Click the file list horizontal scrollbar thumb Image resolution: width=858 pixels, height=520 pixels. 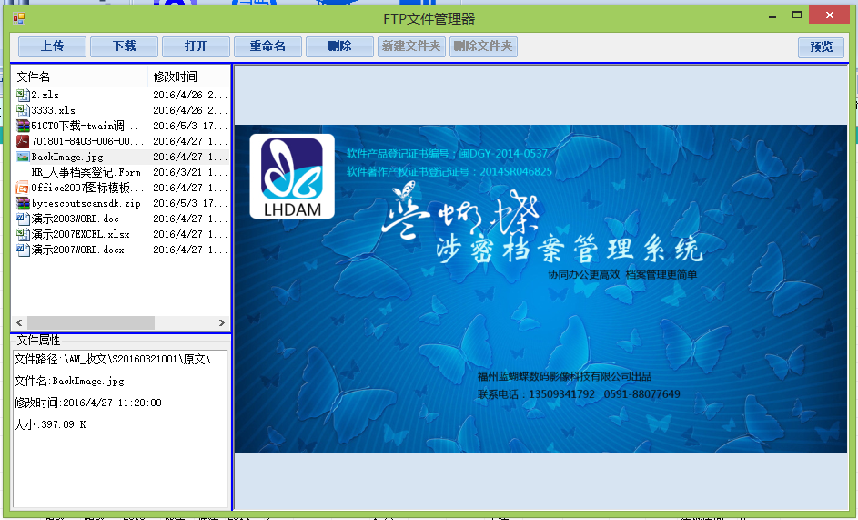pos(90,322)
